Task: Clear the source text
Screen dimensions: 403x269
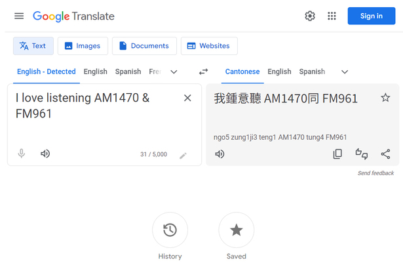Action: (187, 98)
